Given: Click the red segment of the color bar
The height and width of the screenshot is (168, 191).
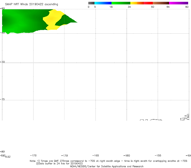Looking at the screenshot, I should pos(148,3).
